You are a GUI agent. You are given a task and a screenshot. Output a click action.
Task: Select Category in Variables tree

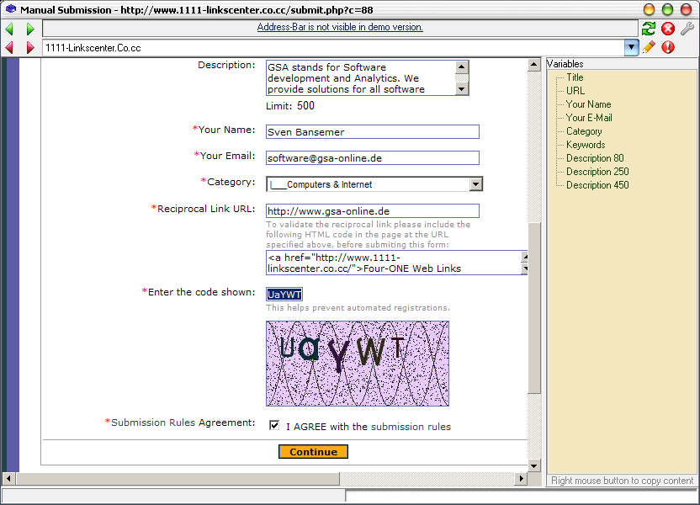click(584, 130)
